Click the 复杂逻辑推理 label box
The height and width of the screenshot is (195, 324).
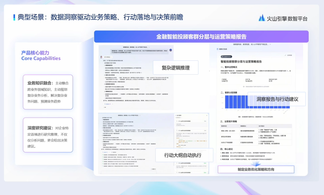pyautogui.click(x=176, y=68)
